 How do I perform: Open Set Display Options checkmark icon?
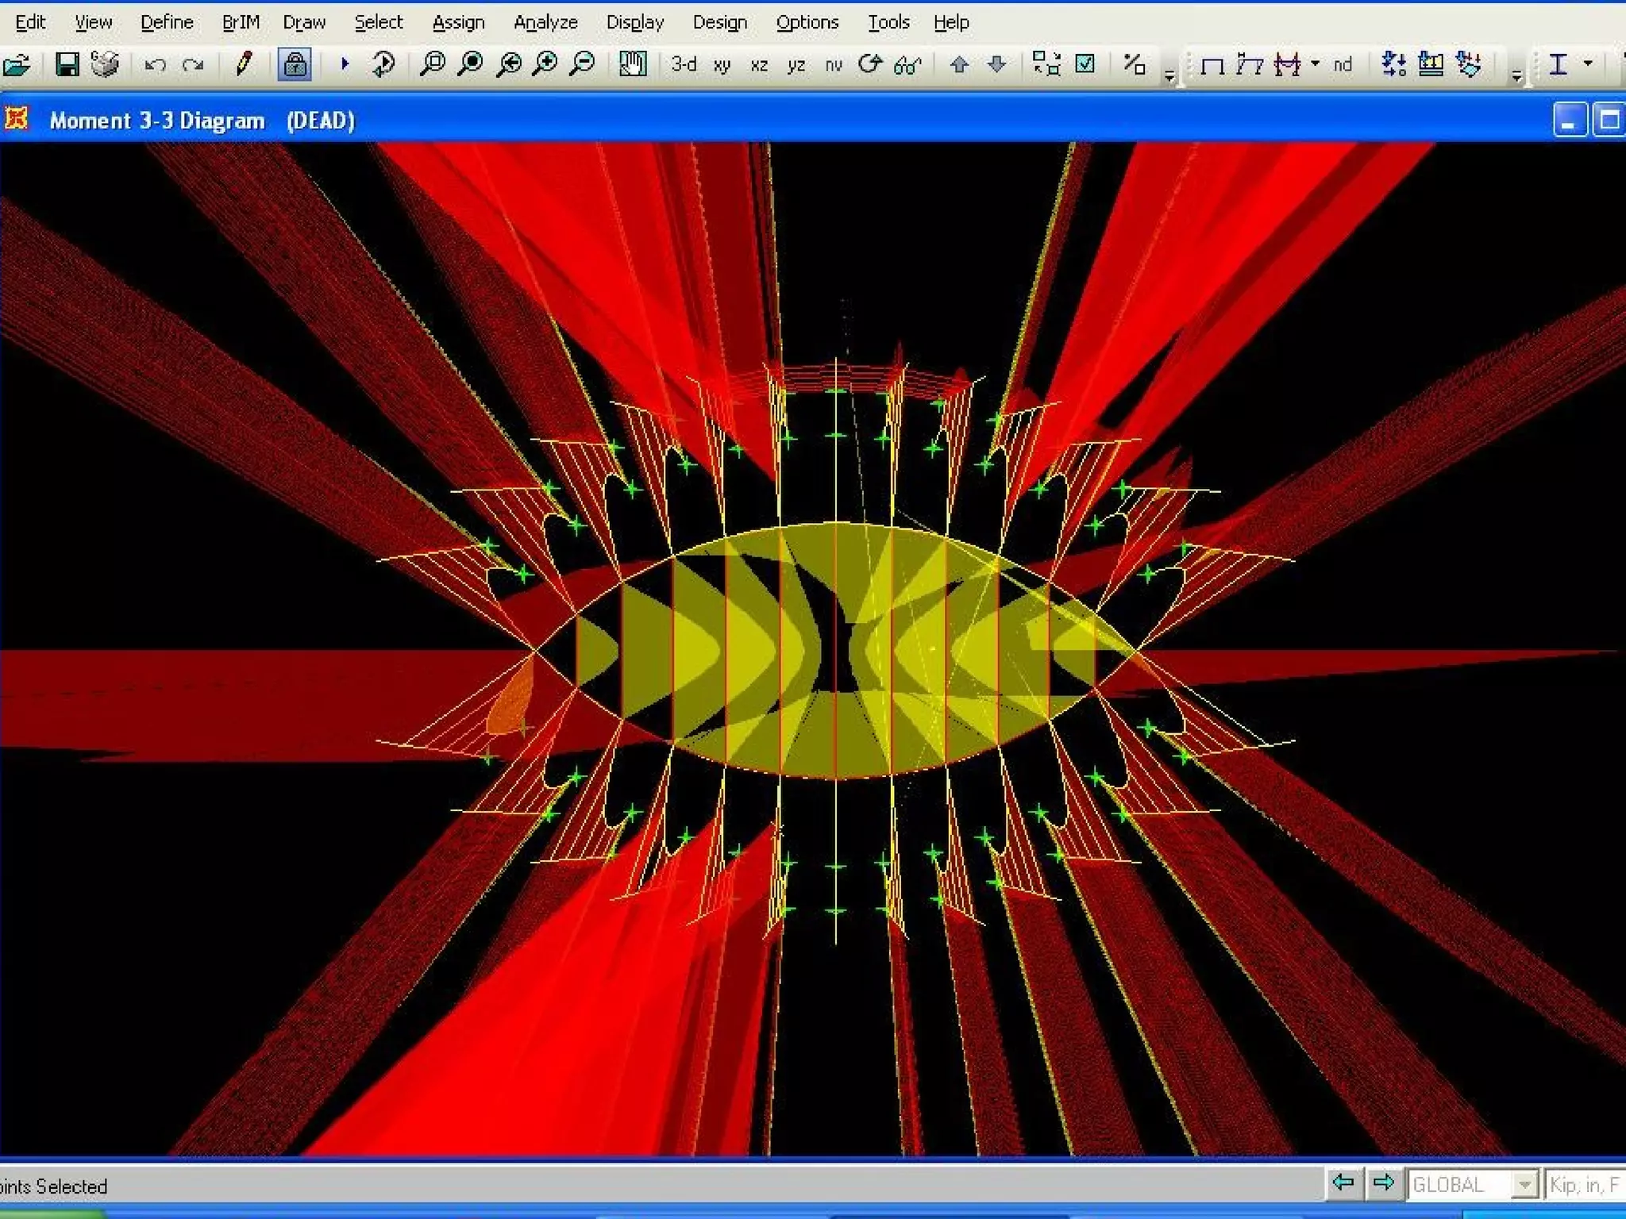click(1085, 64)
